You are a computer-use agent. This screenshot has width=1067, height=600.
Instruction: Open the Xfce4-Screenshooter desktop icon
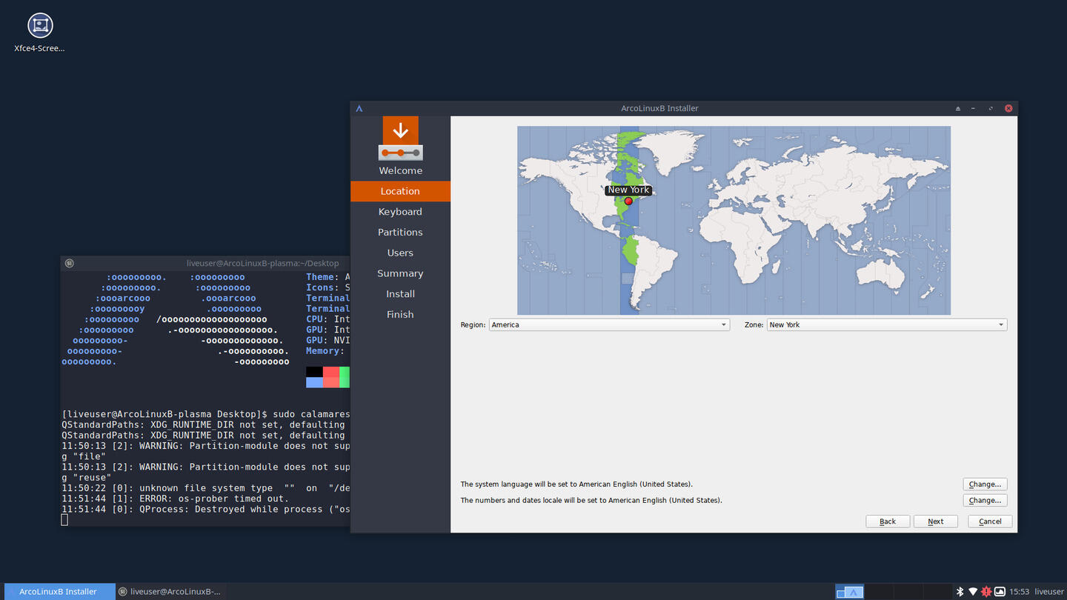pyautogui.click(x=40, y=33)
